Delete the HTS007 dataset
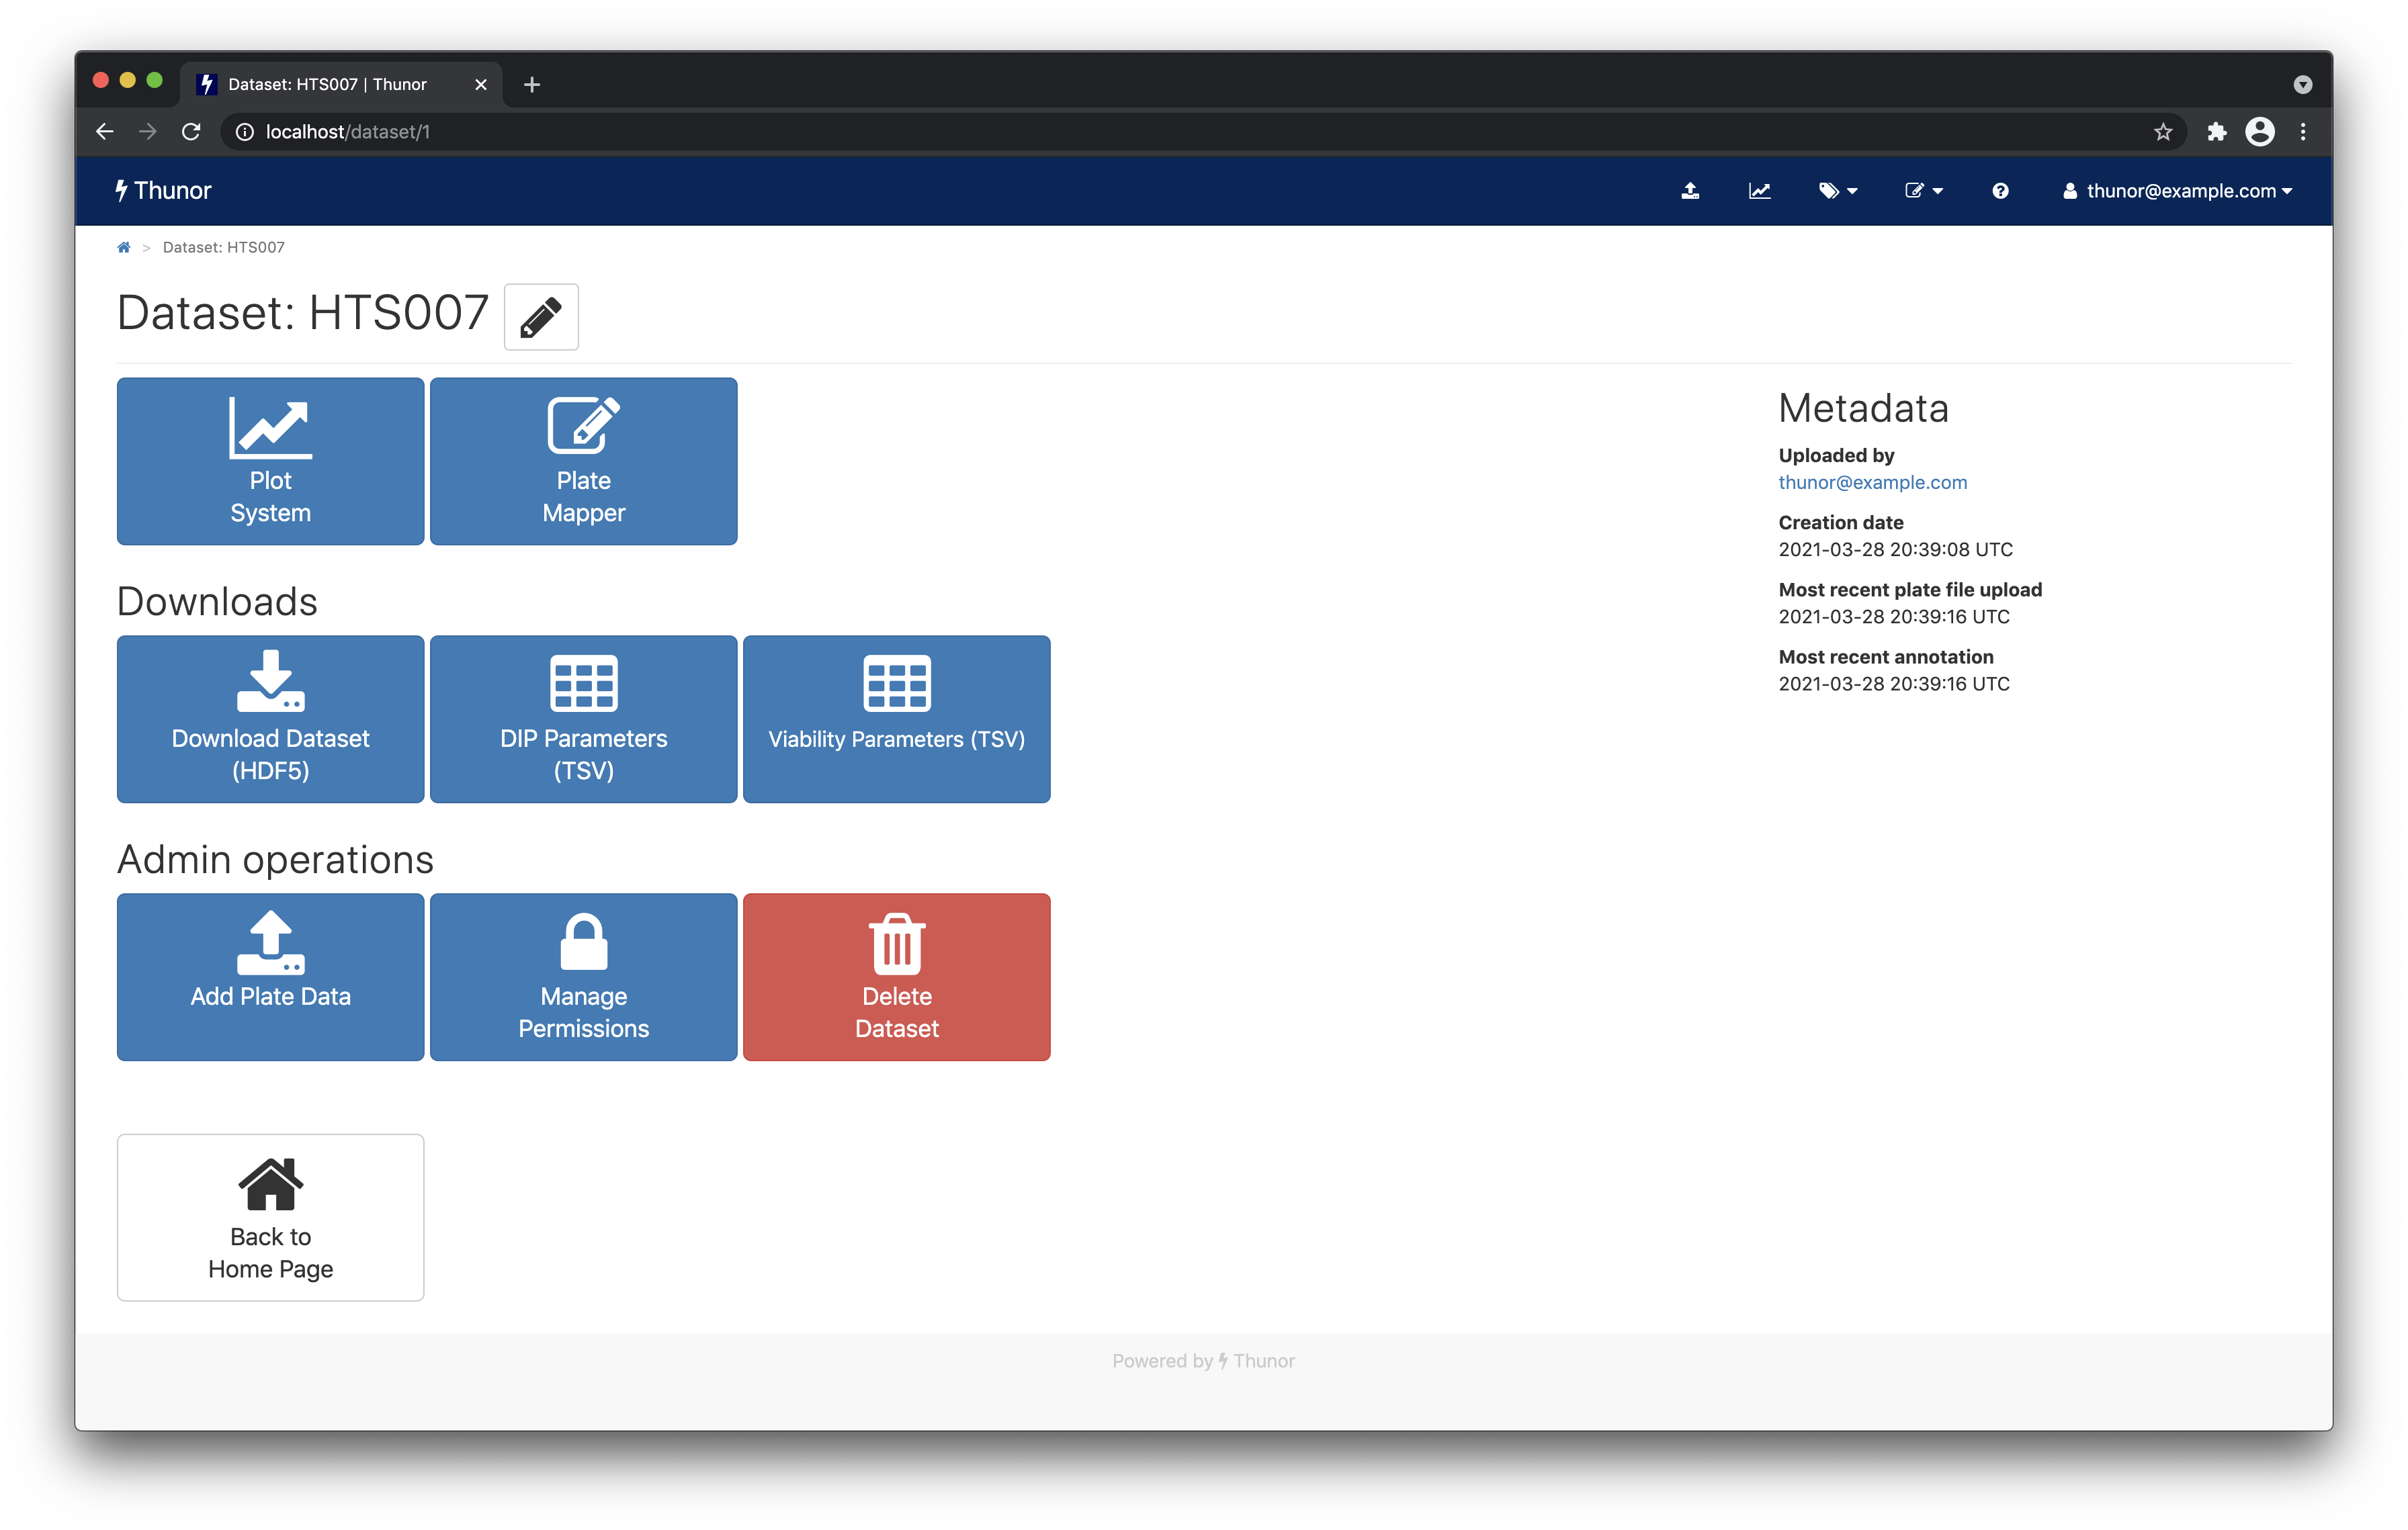This screenshot has width=2408, height=1530. pos(896,977)
